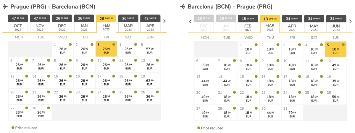
Task: Click the left Price reduced legend dot
Action: pos(13,128)
